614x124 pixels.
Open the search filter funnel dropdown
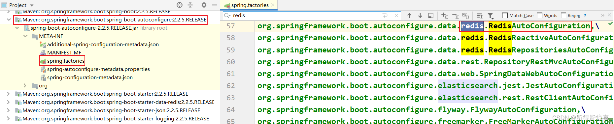tap(491, 15)
